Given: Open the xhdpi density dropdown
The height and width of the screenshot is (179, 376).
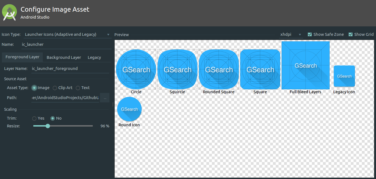Looking at the screenshot, I should click(x=291, y=34).
